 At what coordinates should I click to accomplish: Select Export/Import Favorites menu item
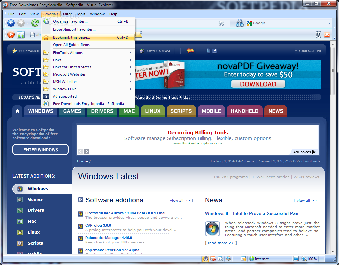[x=88, y=29]
